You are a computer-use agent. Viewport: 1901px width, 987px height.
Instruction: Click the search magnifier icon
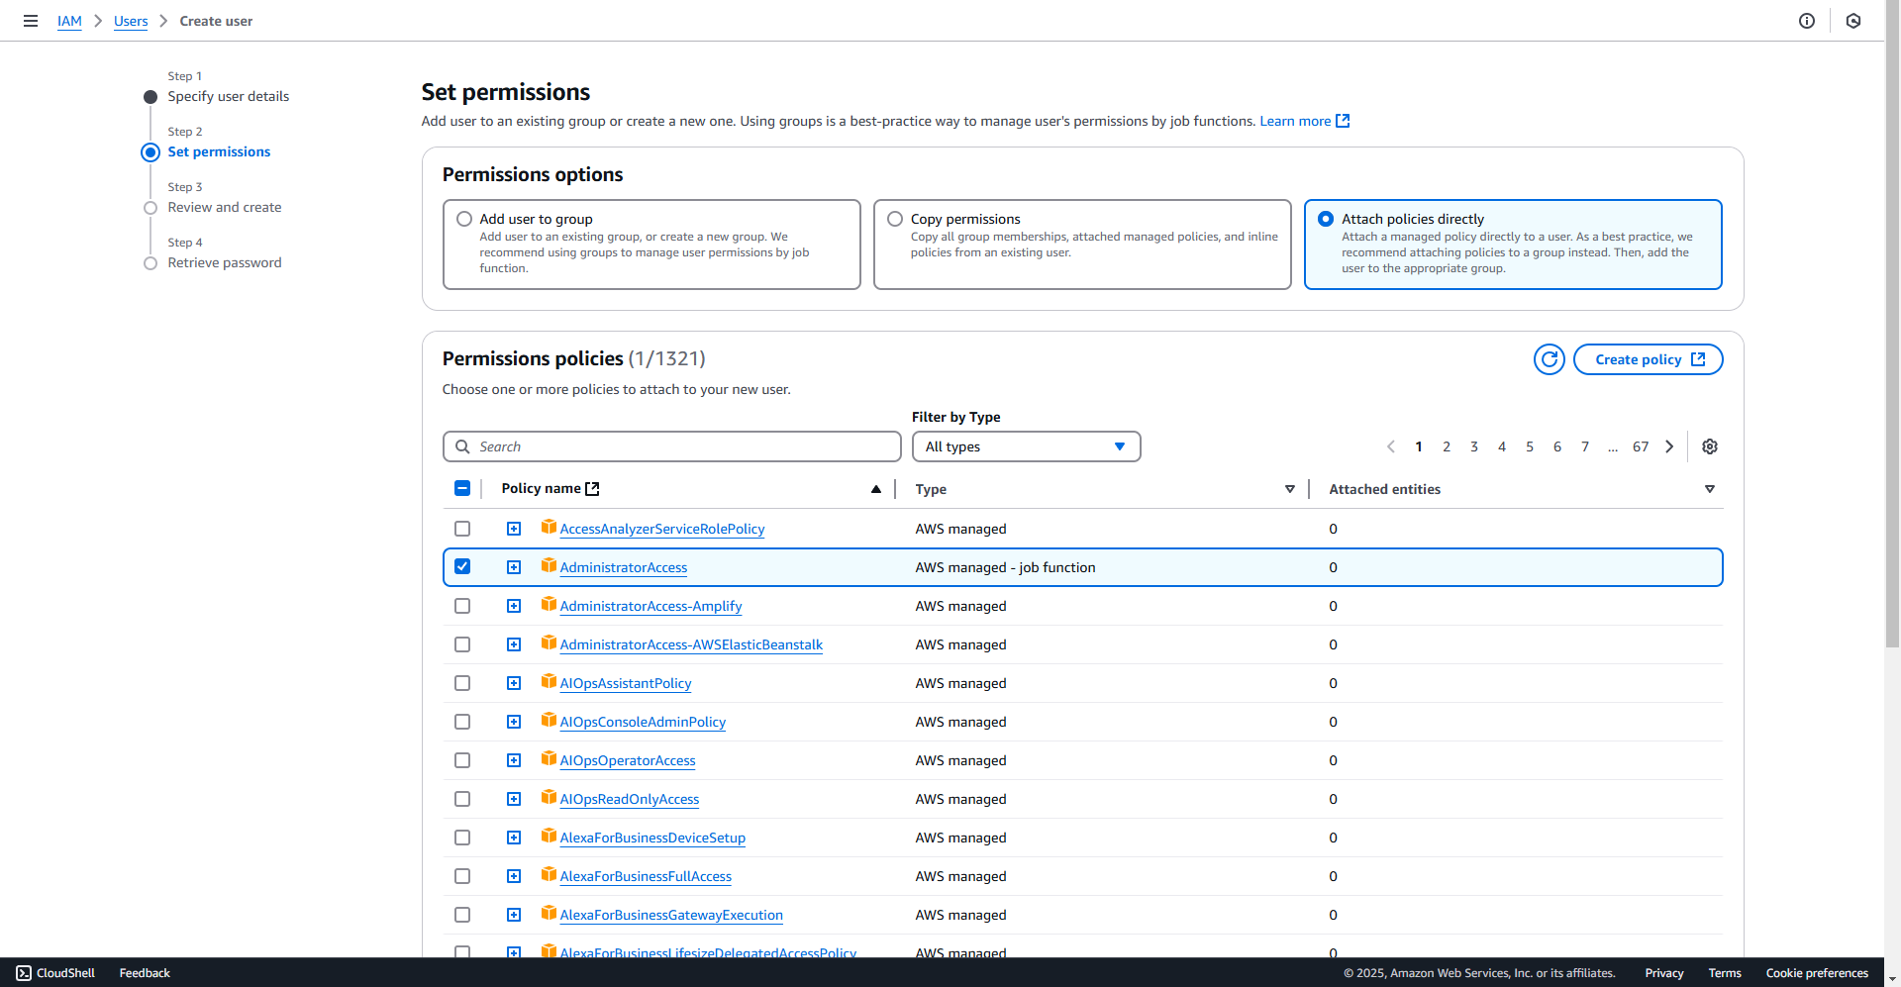(x=462, y=446)
